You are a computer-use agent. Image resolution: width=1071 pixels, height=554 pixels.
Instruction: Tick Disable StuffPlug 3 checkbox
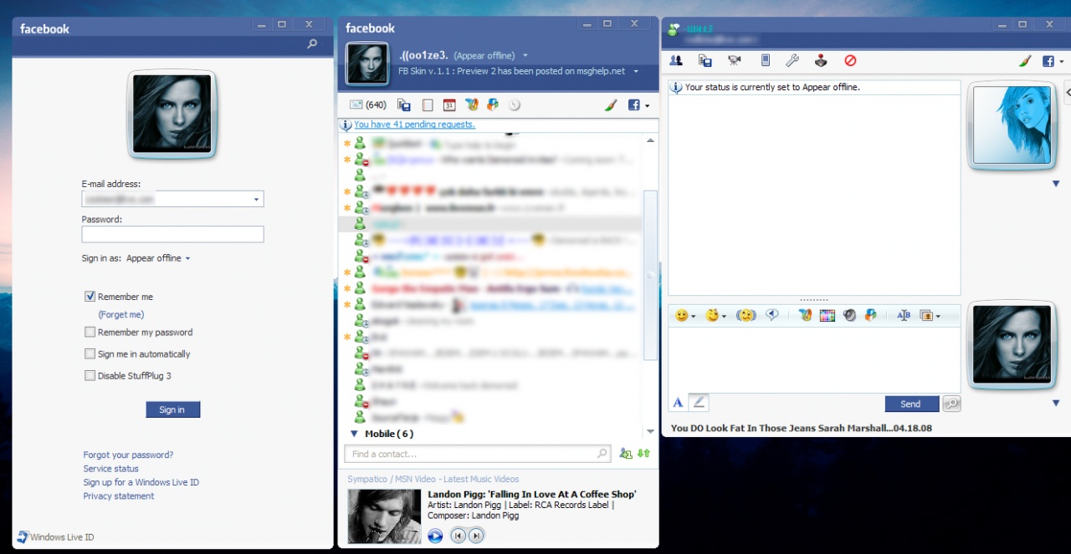tap(90, 376)
